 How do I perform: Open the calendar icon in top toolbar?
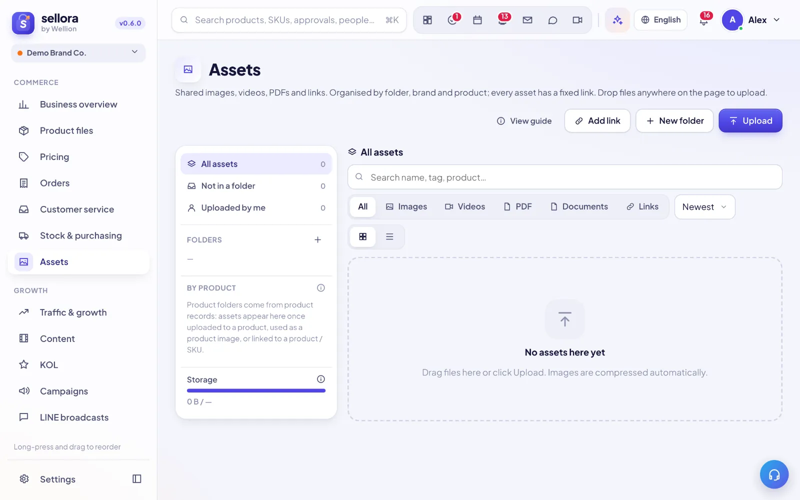(x=477, y=20)
